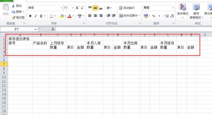Open Font (字体) dialog launcher
Image resolution: width=212 pixels, height=115 pixels.
tap(84, 23)
